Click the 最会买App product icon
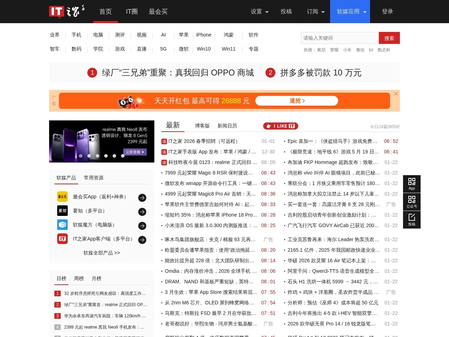Viewport: 449px width, 337px height. pyautogui.click(x=62, y=197)
